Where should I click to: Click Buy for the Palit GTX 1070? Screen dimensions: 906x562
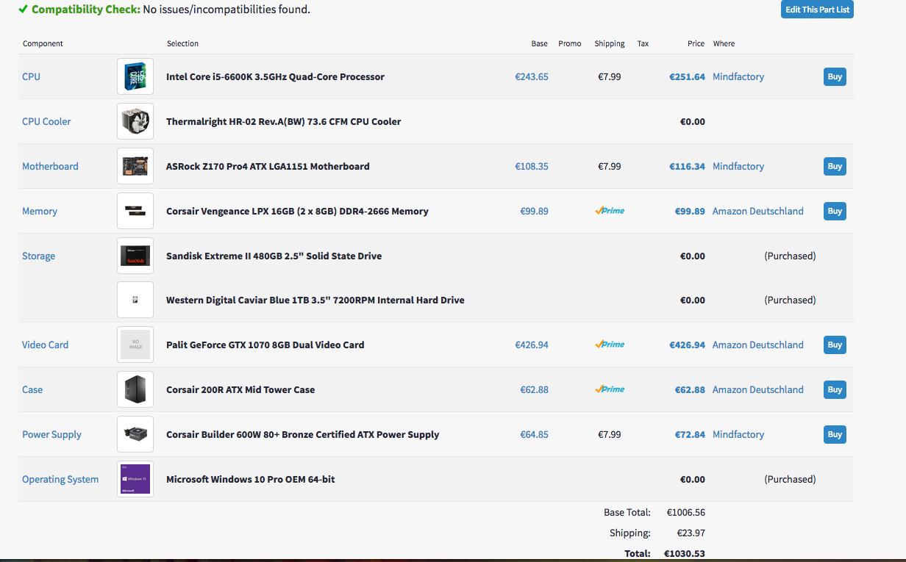click(835, 345)
